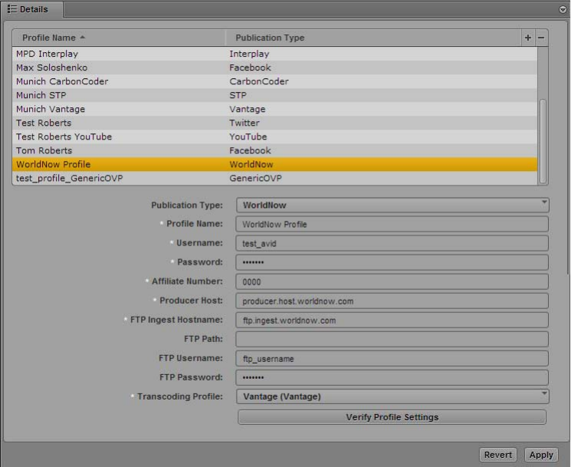Screen dimensions: 571x467
Task: Select the Test Roberts YouTube profile
Action: coord(274,137)
